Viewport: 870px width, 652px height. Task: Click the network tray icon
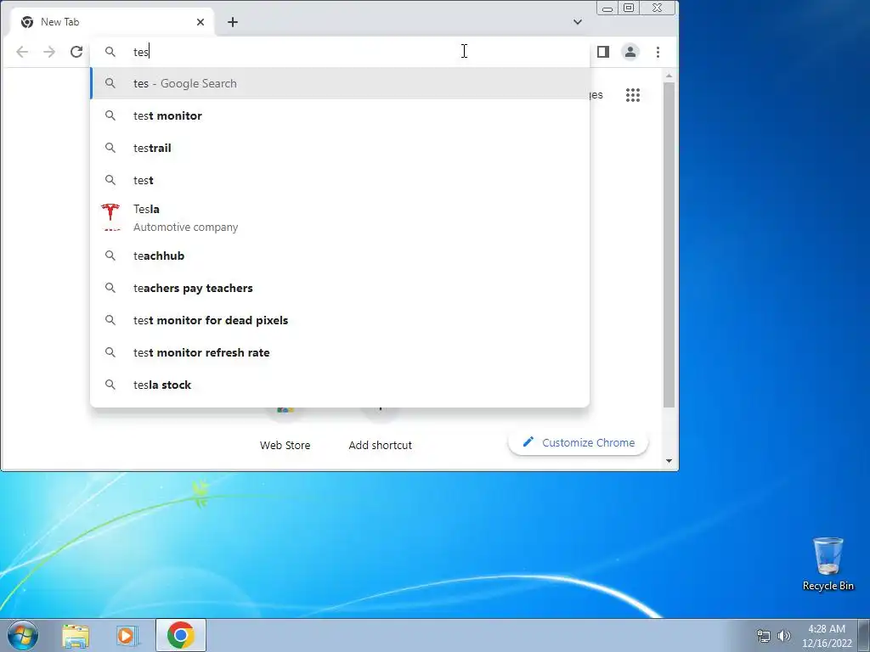tap(764, 636)
